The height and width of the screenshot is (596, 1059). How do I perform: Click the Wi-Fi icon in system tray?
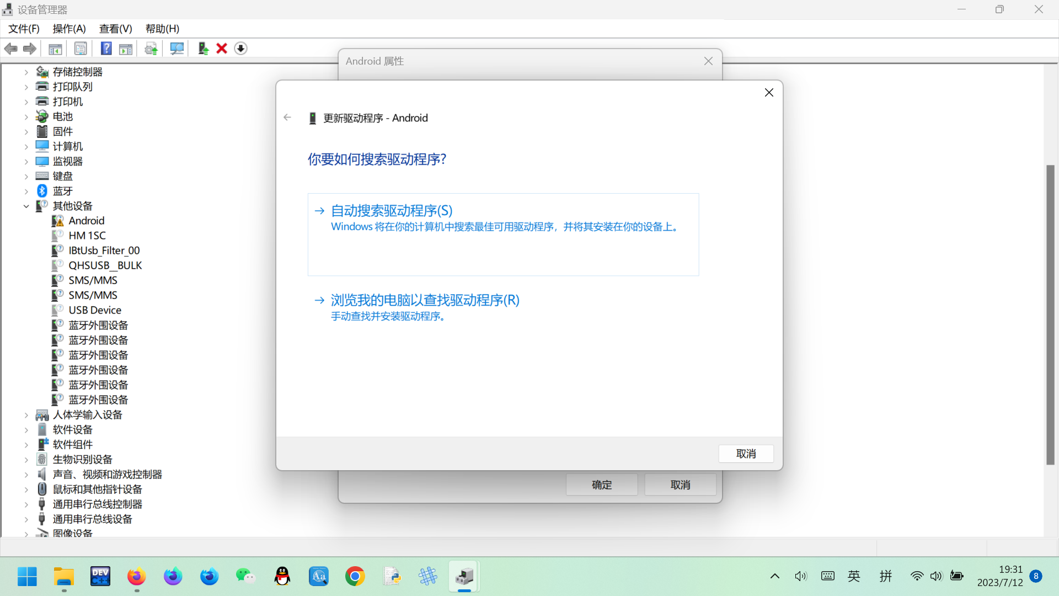coord(917,576)
